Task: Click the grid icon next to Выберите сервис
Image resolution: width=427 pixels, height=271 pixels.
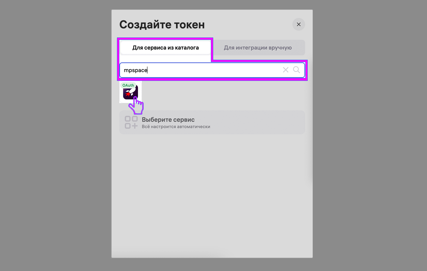Action: (131, 122)
